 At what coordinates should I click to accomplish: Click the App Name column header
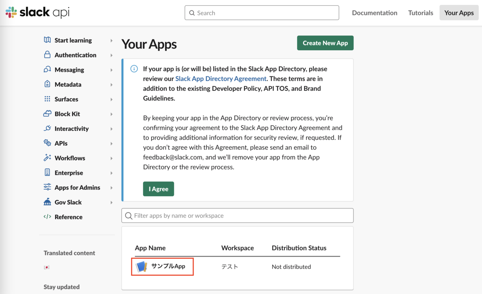click(150, 248)
